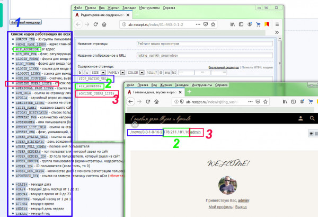Open 'Мой профиль' link
This screenshot has width=318, height=217.
pos(220,207)
